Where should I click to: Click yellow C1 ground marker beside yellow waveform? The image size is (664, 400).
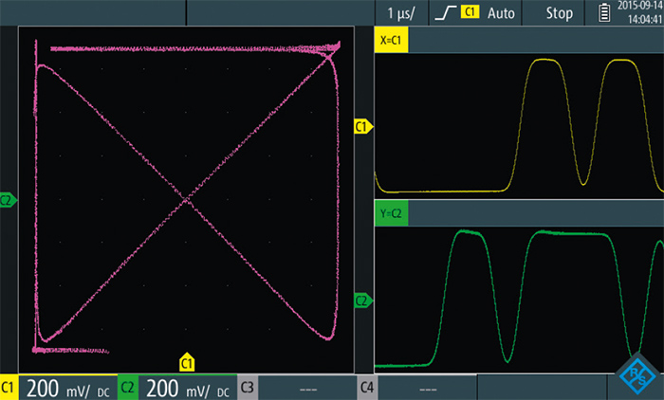click(361, 126)
